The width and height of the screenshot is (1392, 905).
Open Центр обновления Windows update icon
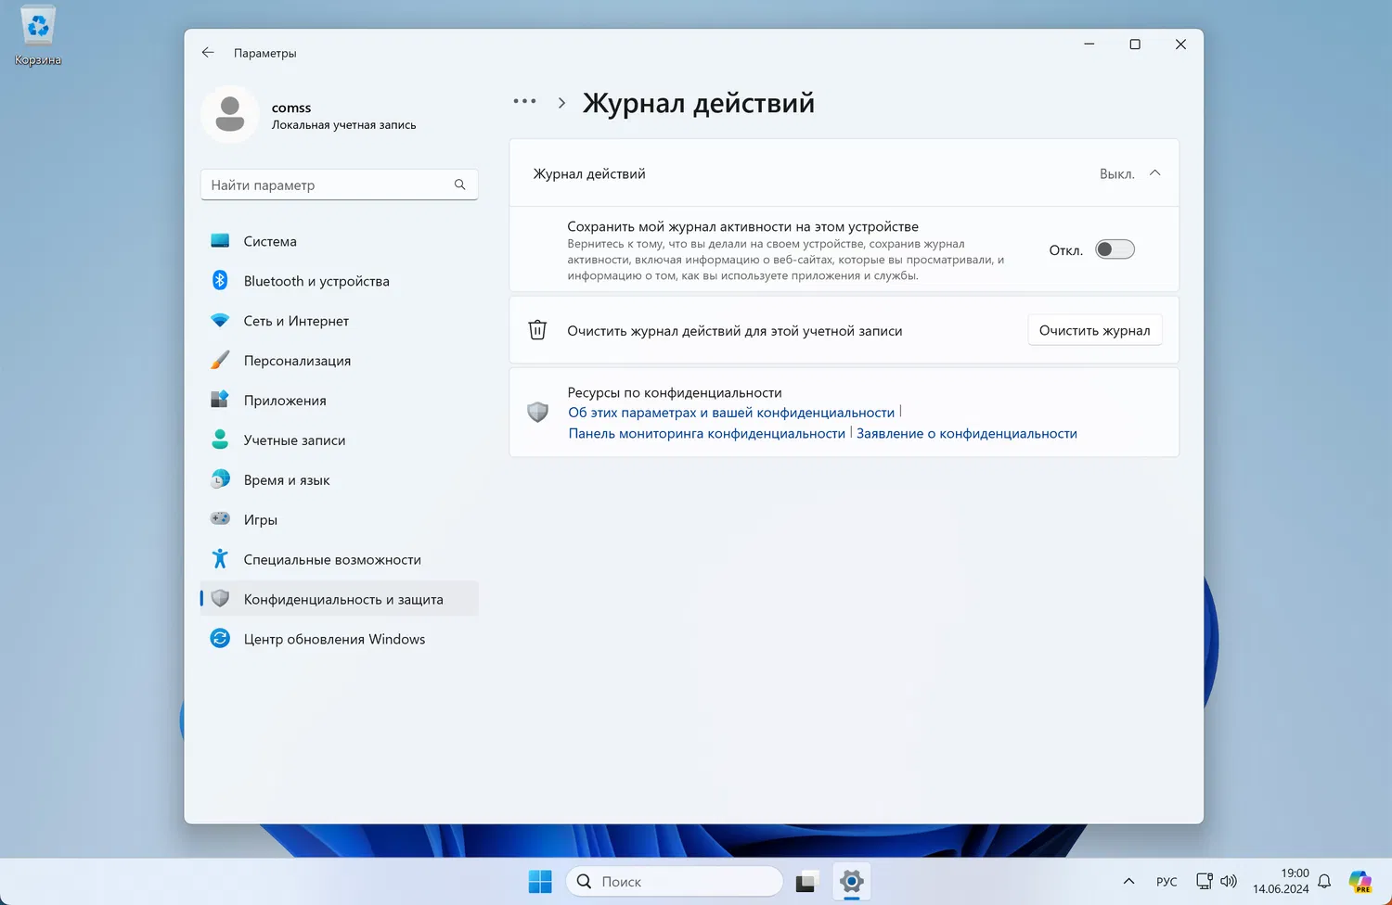(220, 638)
